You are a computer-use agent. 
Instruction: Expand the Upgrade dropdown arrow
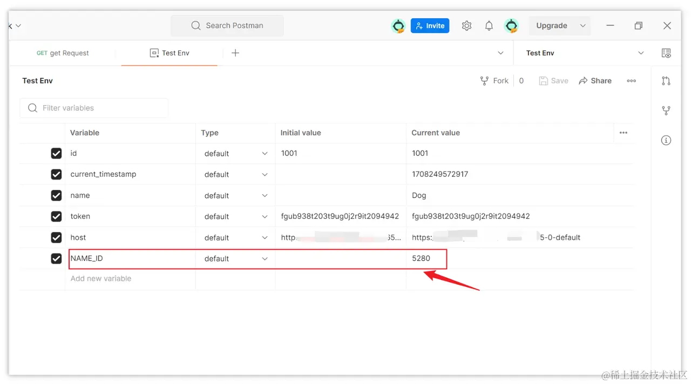tap(582, 25)
